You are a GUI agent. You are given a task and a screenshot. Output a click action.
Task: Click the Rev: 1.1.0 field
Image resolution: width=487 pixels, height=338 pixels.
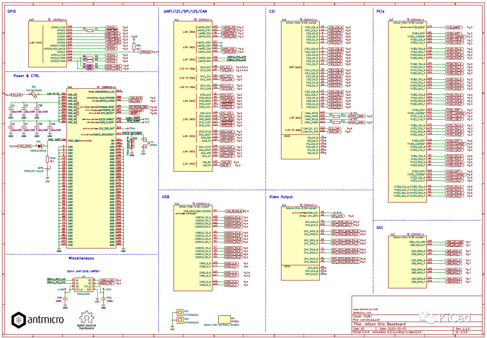pos(463,329)
